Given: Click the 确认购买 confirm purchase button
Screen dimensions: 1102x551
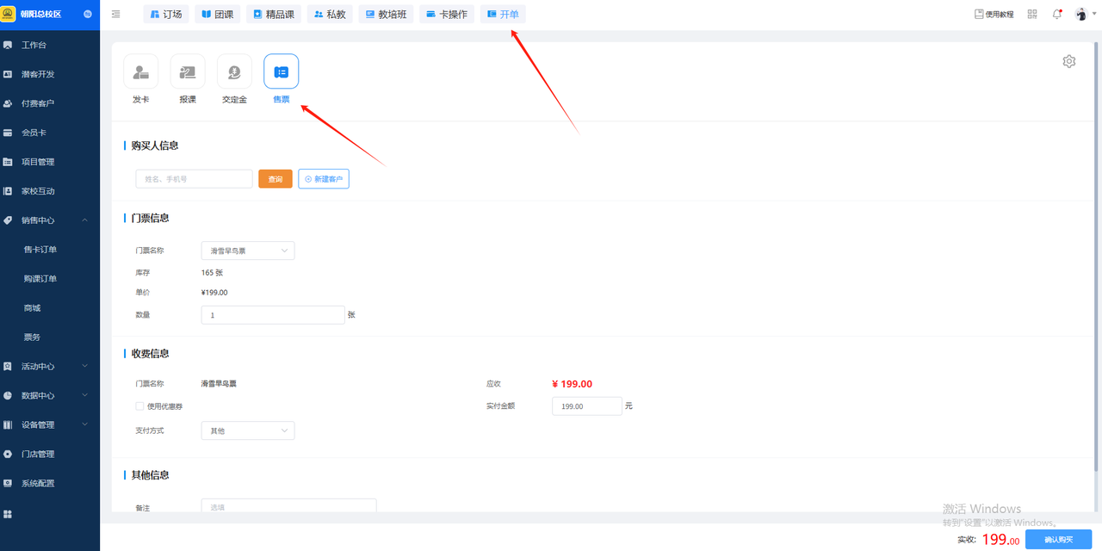Looking at the screenshot, I should (1058, 539).
